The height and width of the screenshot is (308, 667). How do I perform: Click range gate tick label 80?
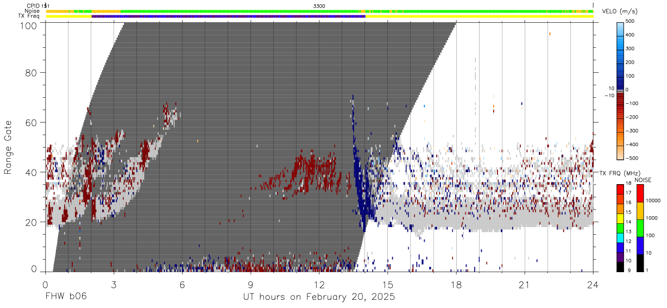[x=32, y=72]
